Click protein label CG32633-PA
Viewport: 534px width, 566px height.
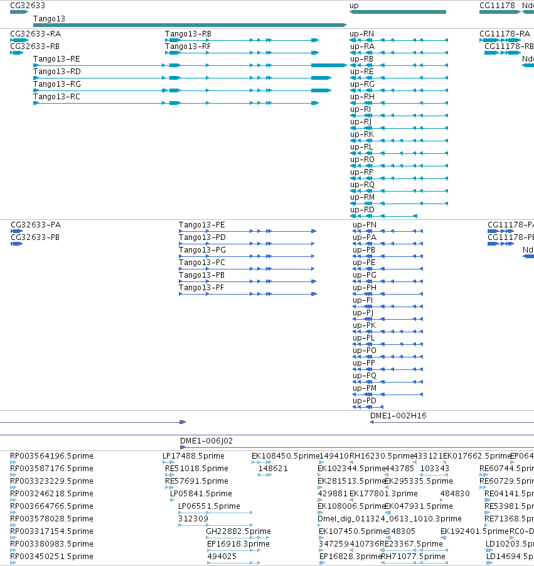[x=36, y=225]
